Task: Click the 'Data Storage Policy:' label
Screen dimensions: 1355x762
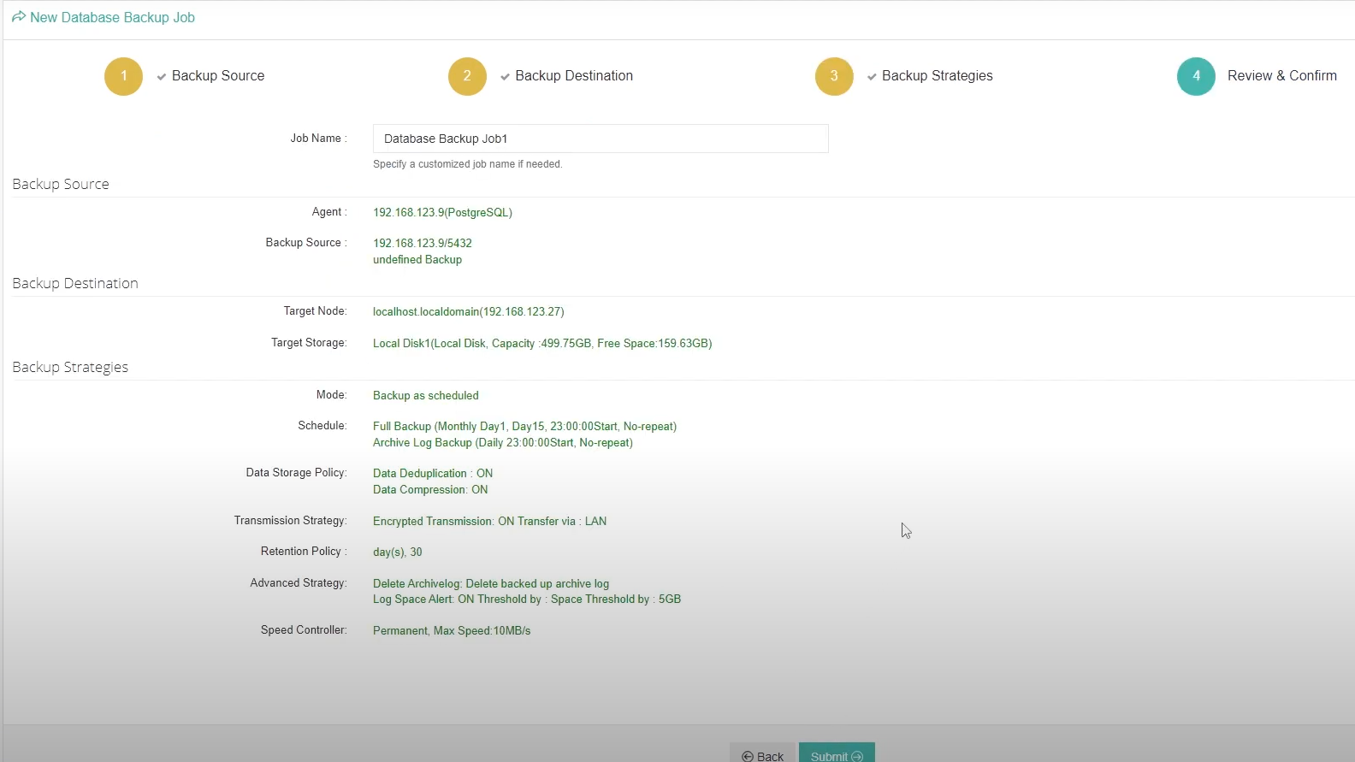Action: [297, 472]
